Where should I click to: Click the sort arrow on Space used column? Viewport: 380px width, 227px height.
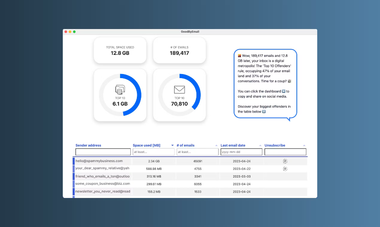point(172,146)
